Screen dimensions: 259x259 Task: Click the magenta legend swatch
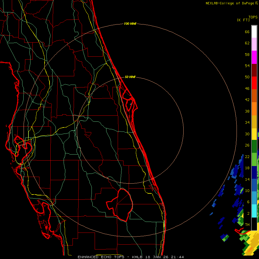coord(254,57)
